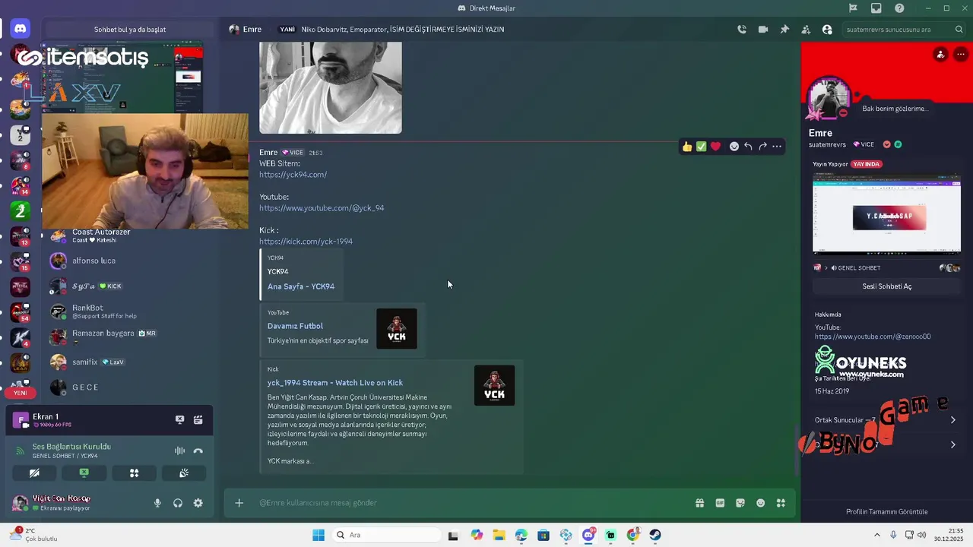The width and height of the screenshot is (973, 547).
Task: Open kick.com/yck-1994 link
Action: pyautogui.click(x=306, y=242)
